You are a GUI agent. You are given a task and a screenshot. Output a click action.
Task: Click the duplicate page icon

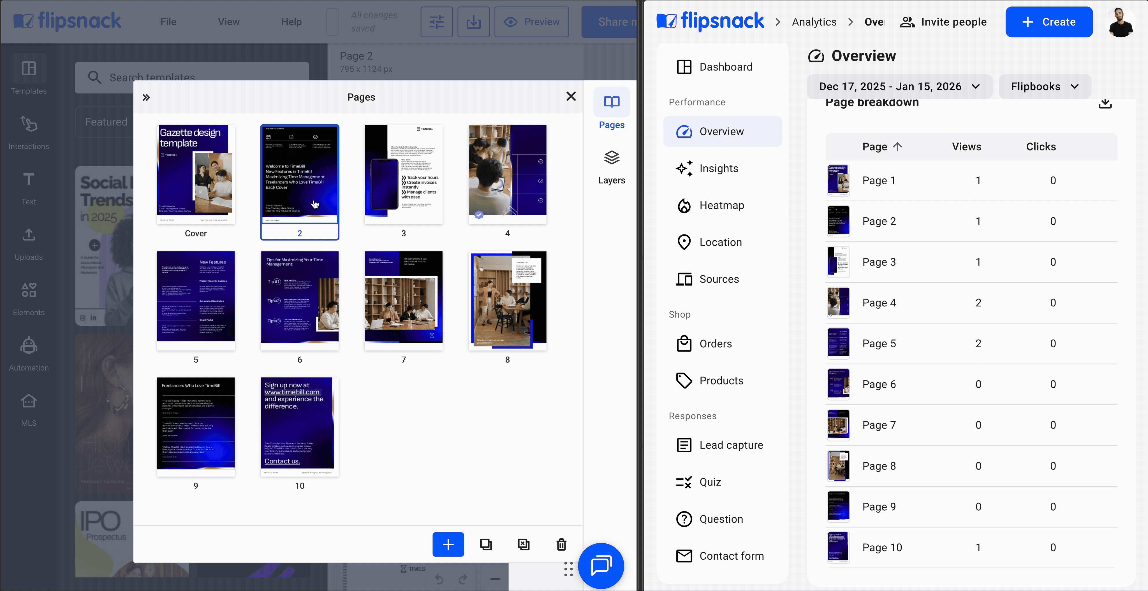click(x=486, y=544)
